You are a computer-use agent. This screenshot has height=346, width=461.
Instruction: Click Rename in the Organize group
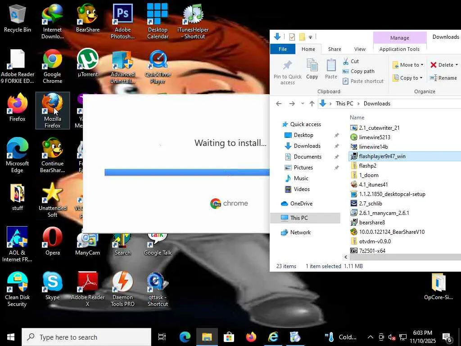(443, 78)
